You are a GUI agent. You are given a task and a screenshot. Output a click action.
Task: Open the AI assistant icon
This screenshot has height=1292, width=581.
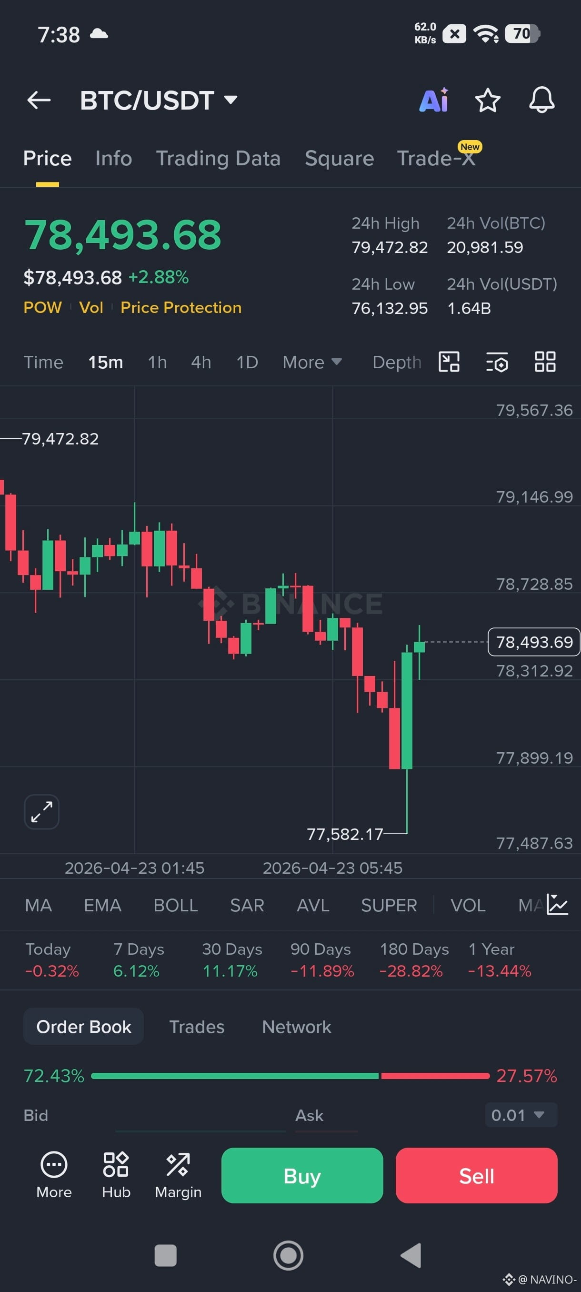pos(434,101)
